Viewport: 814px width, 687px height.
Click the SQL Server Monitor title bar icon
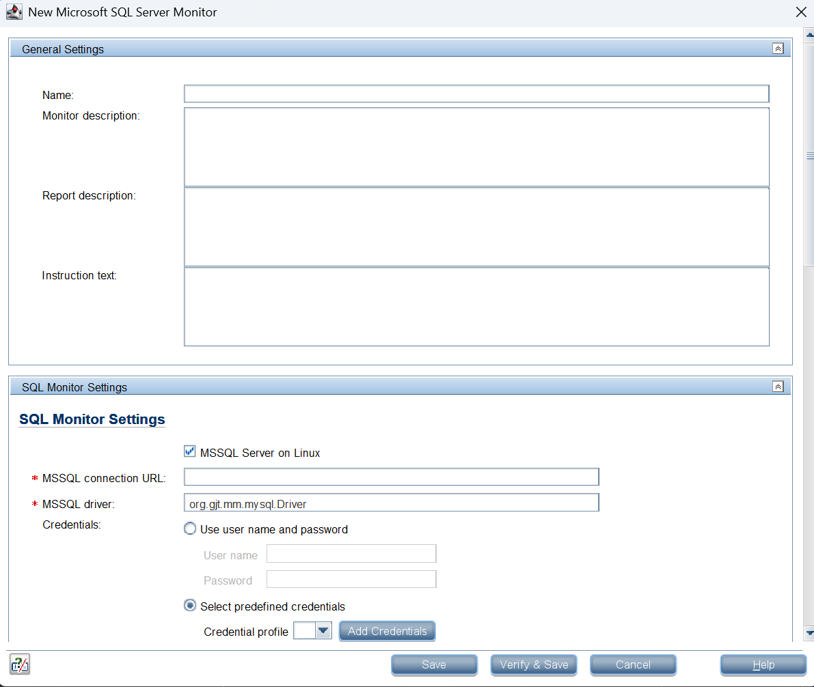[x=14, y=12]
